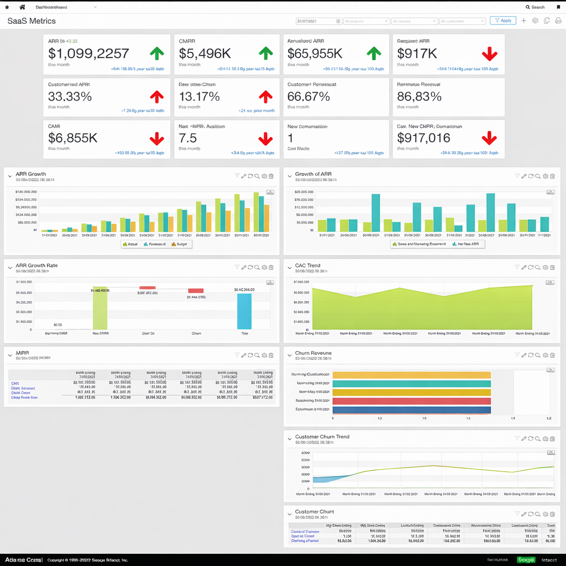Refresh the Churn Revenue chart
Screen dimensions: 566x566
pyautogui.click(x=531, y=355)
